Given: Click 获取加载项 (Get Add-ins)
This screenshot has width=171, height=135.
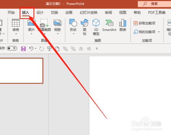Looking at the screenshot, I should [144, 23].
